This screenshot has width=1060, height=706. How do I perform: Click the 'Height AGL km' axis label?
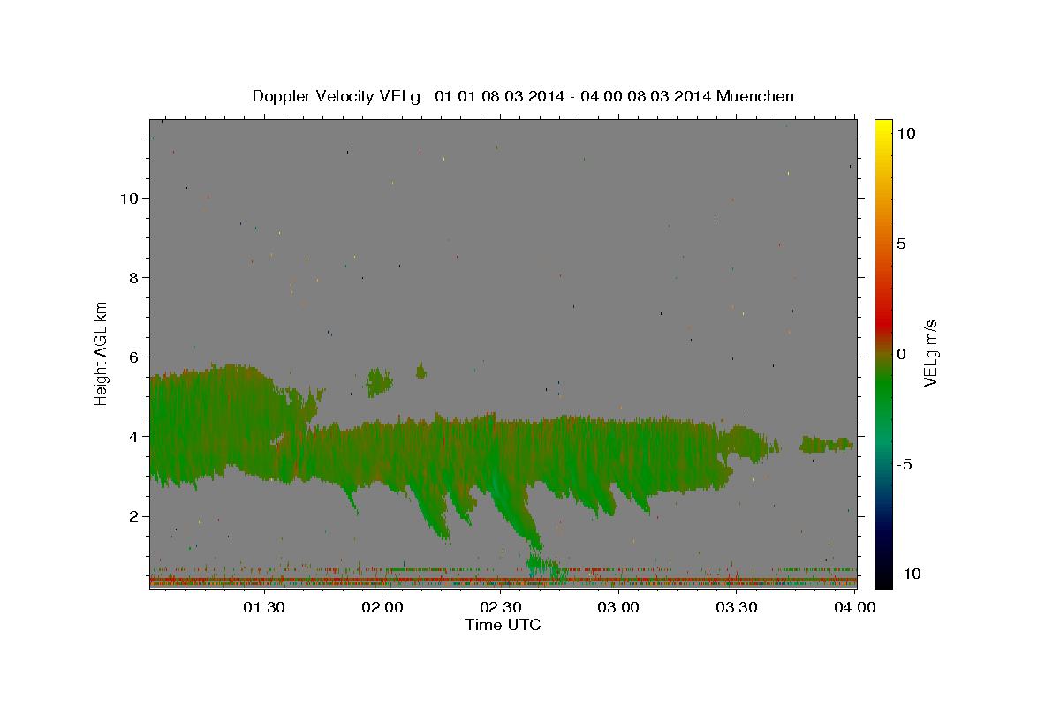click(x=101, y=352)
